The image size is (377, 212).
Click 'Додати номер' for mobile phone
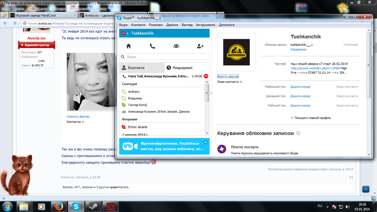coord(300,87)
